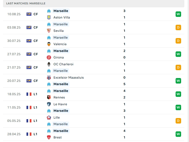Click the Valencia club crest
The height and width of the screenshot is (142, 189).
49,44
